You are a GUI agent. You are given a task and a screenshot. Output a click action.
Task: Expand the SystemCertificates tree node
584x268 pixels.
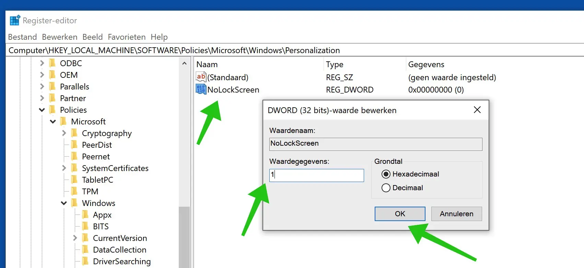pos(64,168)
